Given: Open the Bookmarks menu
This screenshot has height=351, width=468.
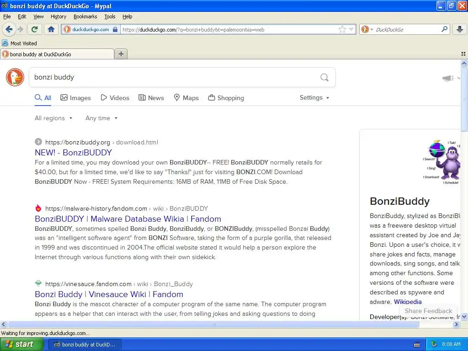Looking at the screenshot, I should (x=85, y=16).
